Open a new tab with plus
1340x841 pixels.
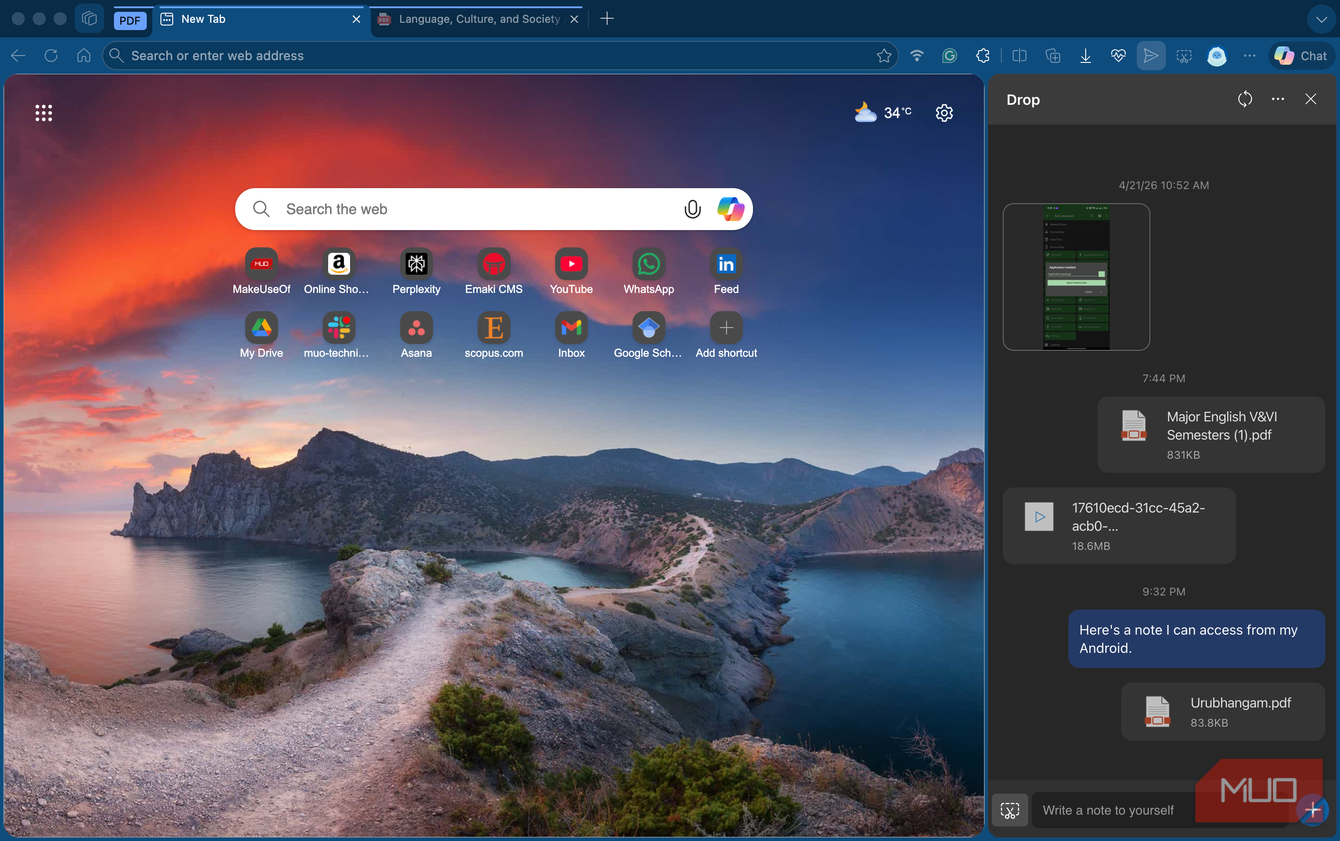click(607, 19)
